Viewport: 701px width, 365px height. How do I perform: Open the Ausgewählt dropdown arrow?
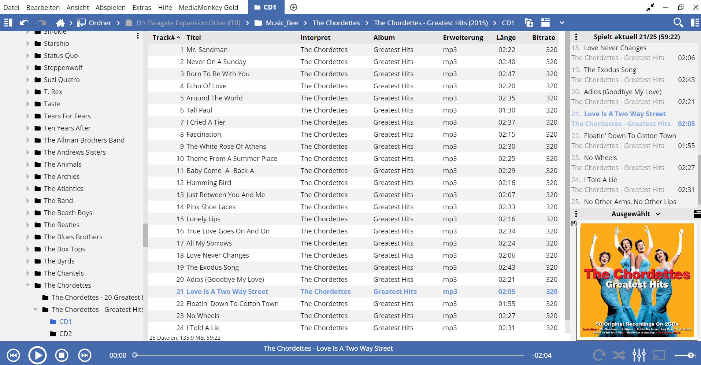[x=658, y=214]
